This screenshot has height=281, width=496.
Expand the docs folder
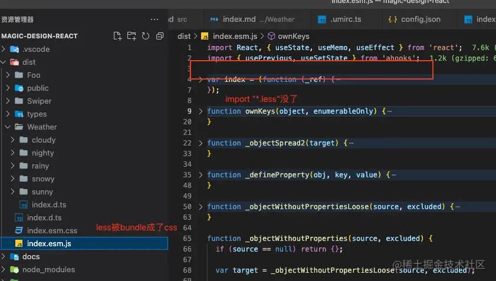pyautogui.click(x=4, y=256)
